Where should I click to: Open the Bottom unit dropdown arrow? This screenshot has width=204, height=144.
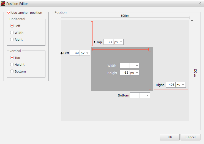(x=147, y=95)
